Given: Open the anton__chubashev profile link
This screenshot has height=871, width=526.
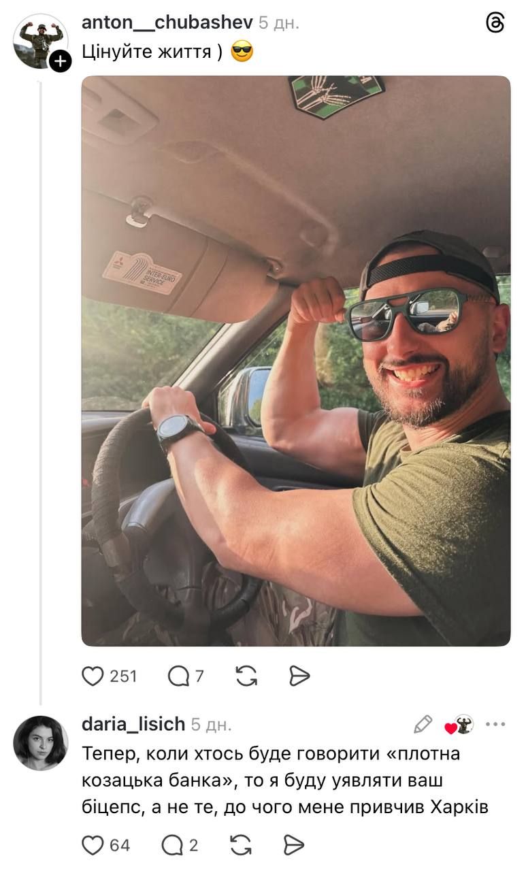Looking at the screenshot, I should coord(167,22).
